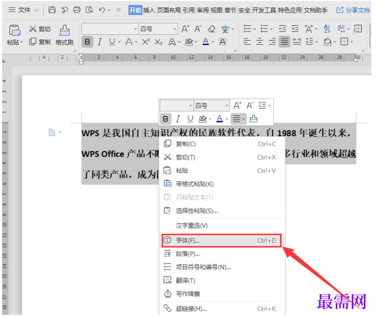Switch to 审阅 tab
376x318 pixels.
203,11
